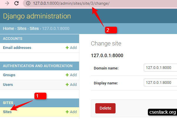
Task: Add a new email address
Action: pyautogui.click(x=71, y=47)
